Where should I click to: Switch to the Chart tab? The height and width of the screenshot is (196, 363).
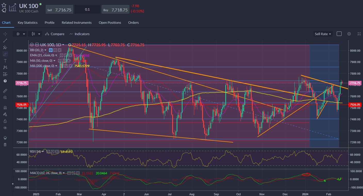coord(6,22)
